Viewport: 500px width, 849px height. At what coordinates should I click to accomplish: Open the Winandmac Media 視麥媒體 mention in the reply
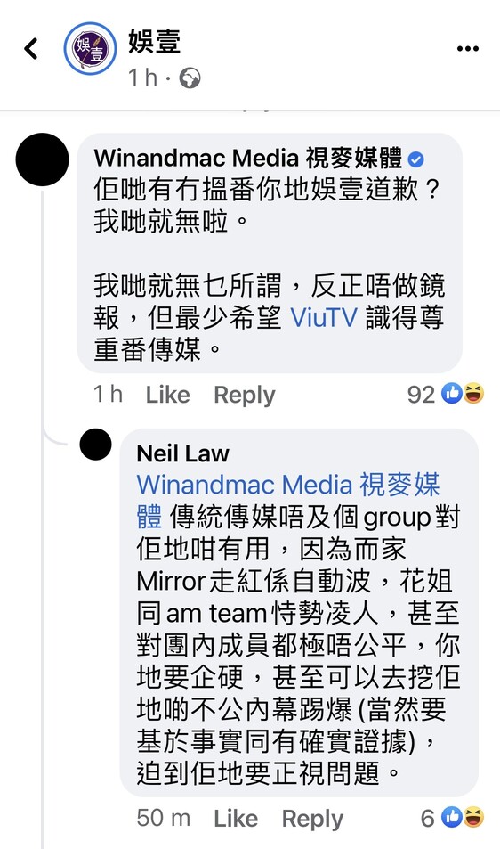tap(288, 501)
